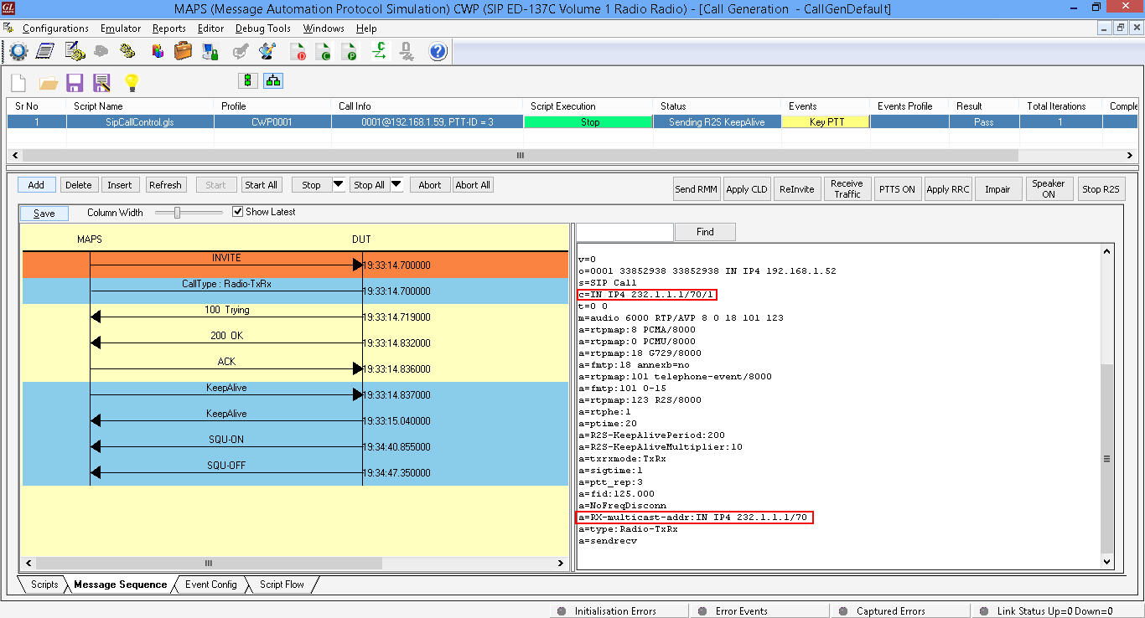Click the green C arrow toolbar icon
1145x618 pixels.
tap(380, 52)
